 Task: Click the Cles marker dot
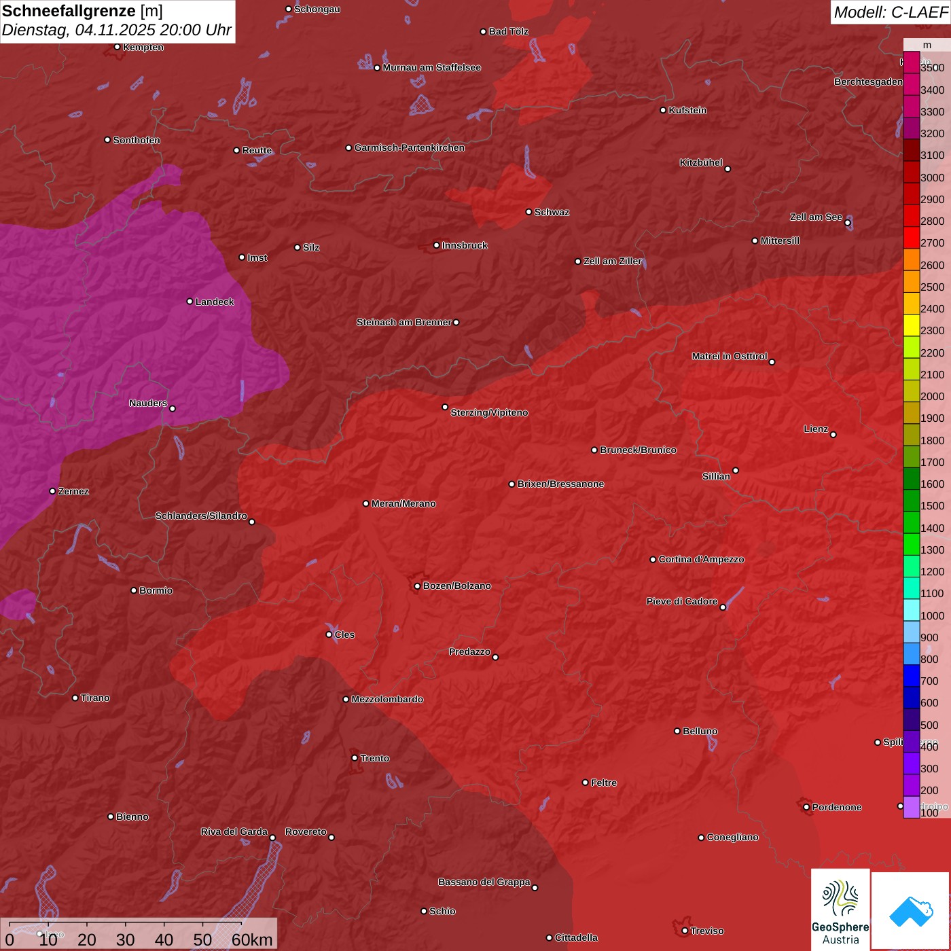329,634
